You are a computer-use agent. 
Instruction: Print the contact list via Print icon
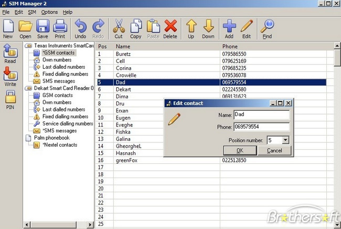(60, 28)
